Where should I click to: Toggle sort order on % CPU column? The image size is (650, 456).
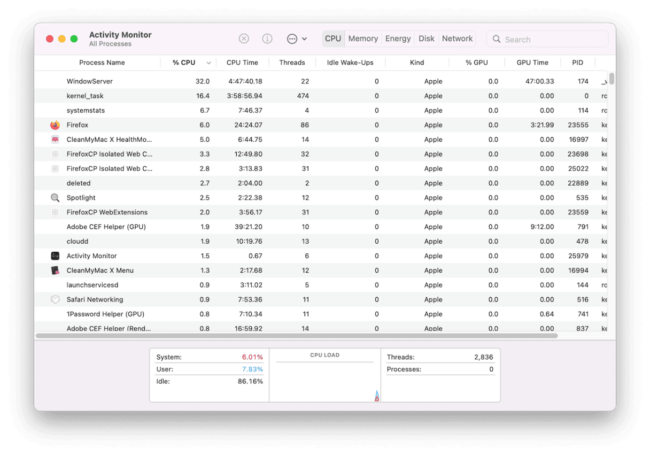(x=189, y=63)
